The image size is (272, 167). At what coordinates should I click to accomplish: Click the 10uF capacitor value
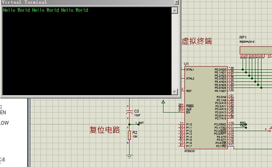pos(137,115)
